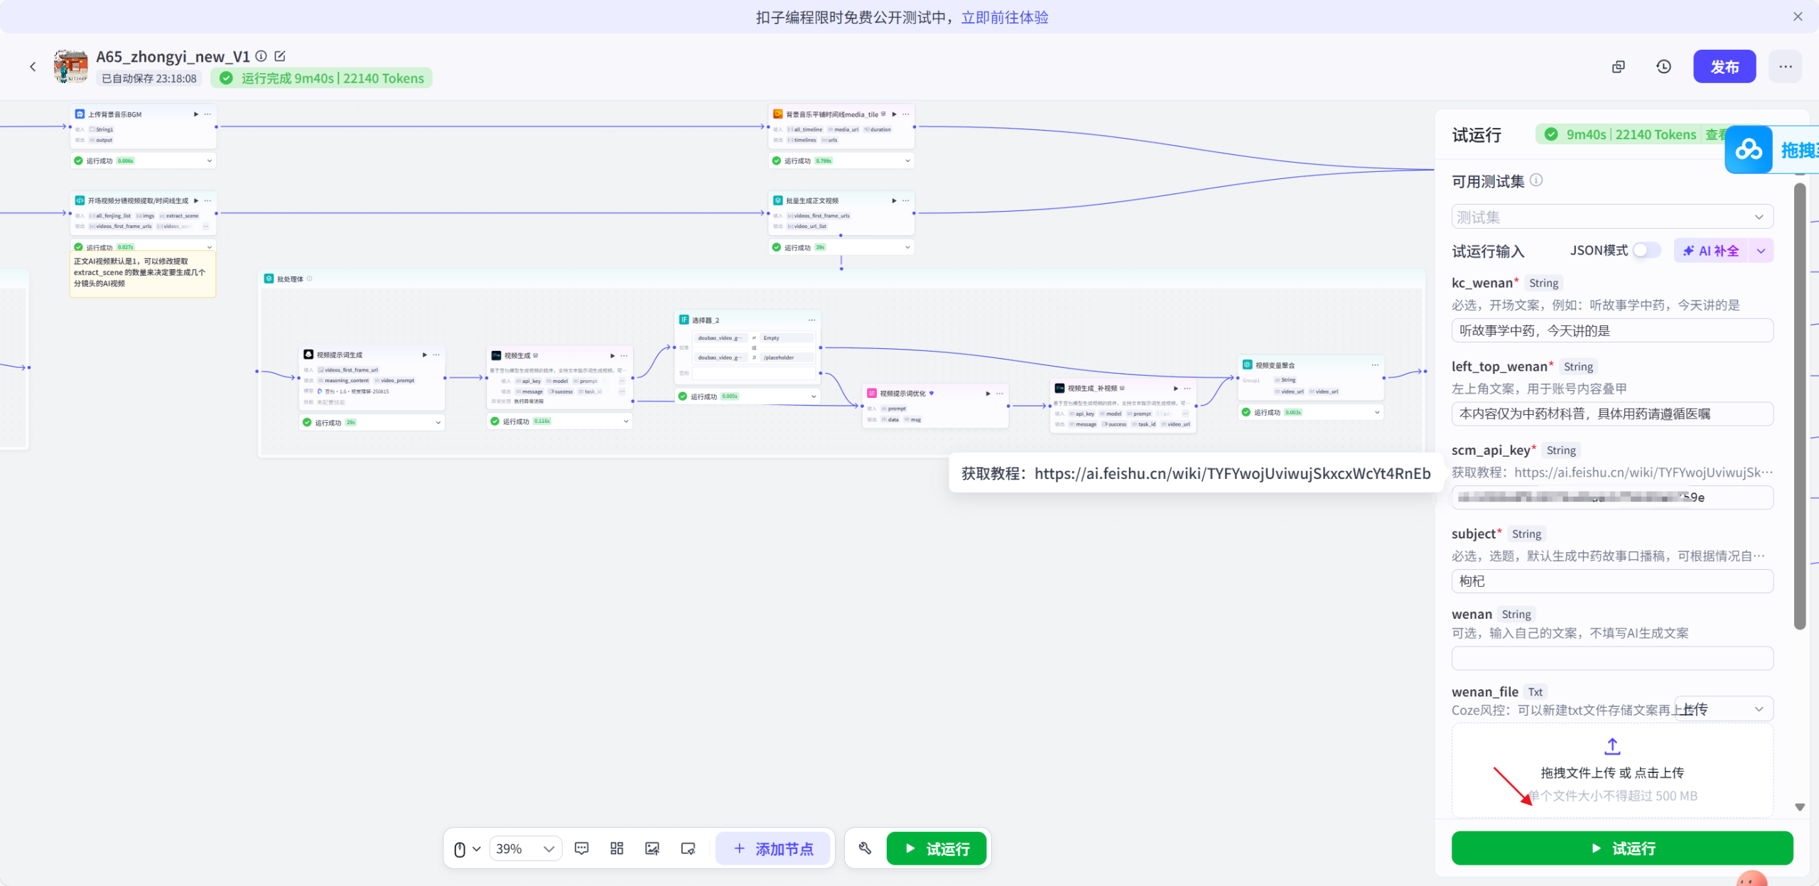Click the auto-layout grid icon
Viewport: 1819px width, 886px height.
coord(617,848)
